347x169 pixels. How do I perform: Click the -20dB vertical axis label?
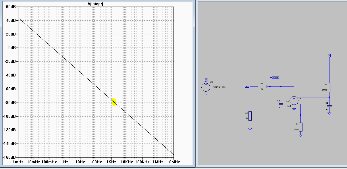[10, 61]
